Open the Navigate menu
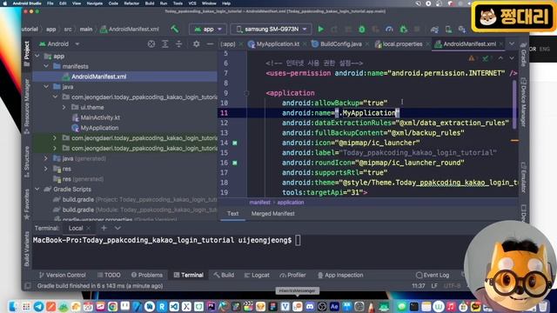 95,3
